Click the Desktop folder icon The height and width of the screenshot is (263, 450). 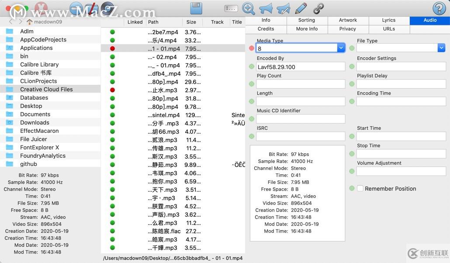click(x=10, y=106)
